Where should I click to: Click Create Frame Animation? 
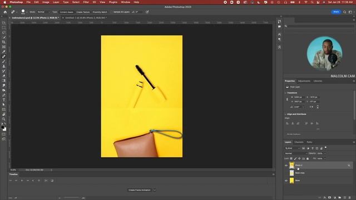pyautogui.click(x=140, y=190)
